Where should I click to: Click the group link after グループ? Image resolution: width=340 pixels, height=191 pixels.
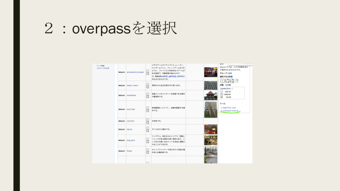tap(230, 73)
